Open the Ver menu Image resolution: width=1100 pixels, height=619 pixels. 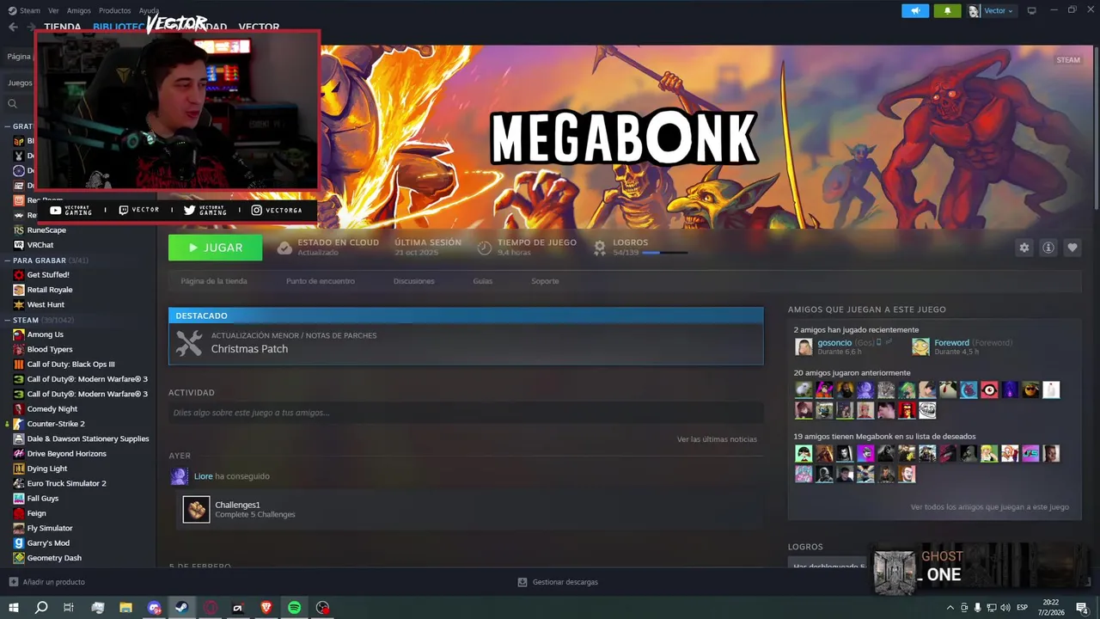pyautogui.click(x=53, y=10)
